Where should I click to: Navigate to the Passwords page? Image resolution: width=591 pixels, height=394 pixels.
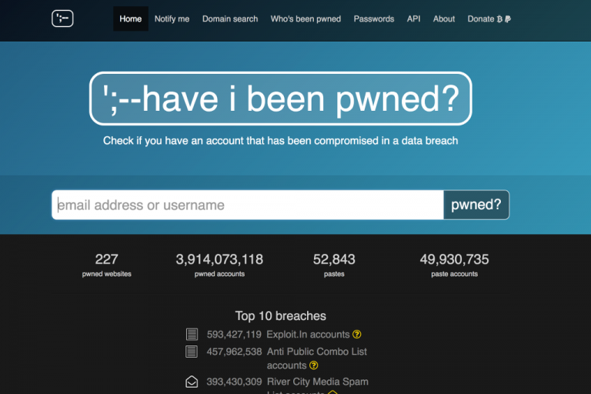(374, 18)
